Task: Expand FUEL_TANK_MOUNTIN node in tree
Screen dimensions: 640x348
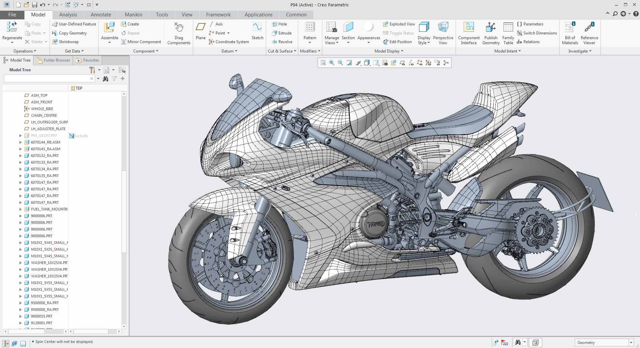Action: (x=20, y=209)
